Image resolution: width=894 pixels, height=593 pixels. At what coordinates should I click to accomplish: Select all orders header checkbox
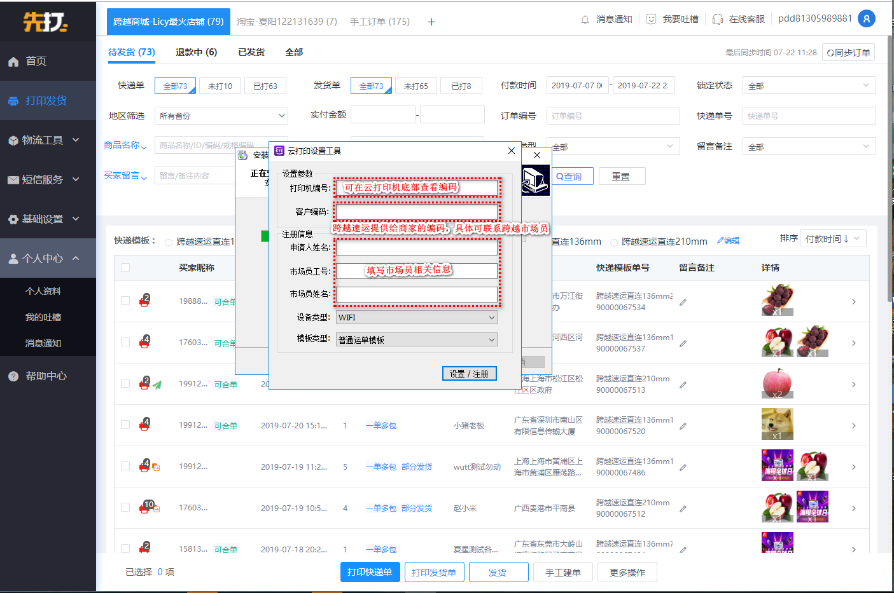(x=125, y=268)
